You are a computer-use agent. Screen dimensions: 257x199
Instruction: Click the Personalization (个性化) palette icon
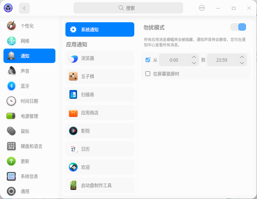(11, 26)
